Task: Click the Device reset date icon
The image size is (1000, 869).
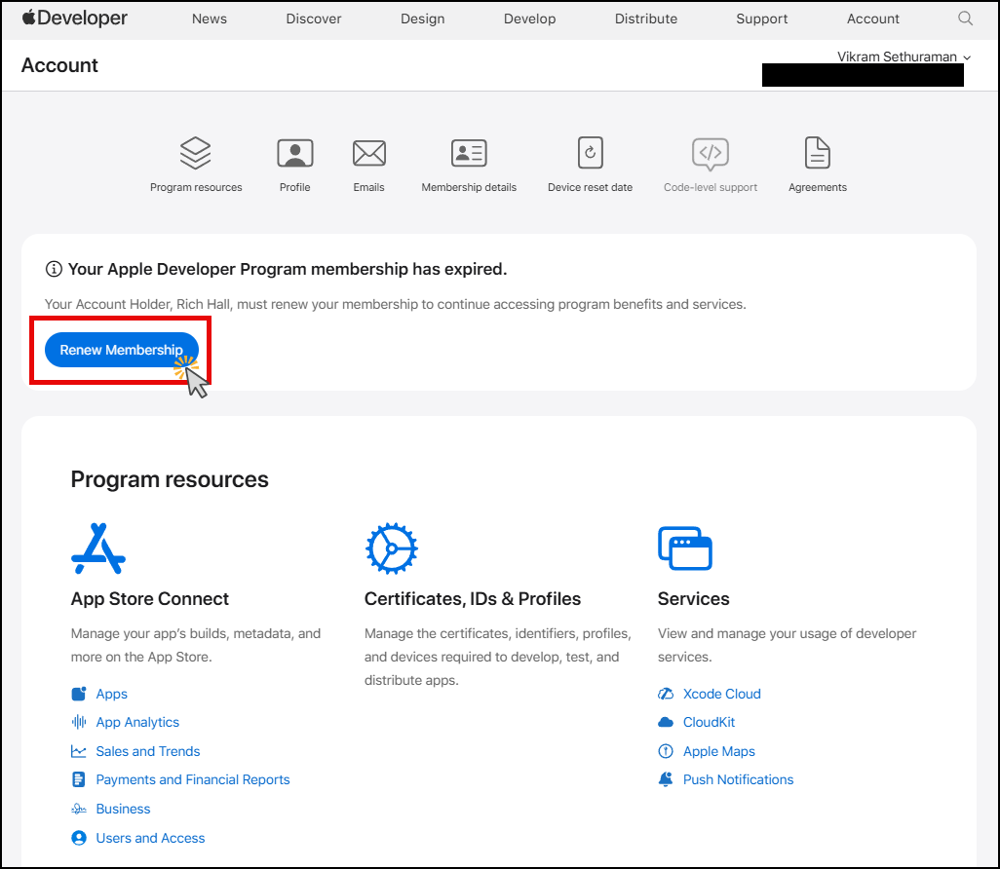Action: click(590, 153)
